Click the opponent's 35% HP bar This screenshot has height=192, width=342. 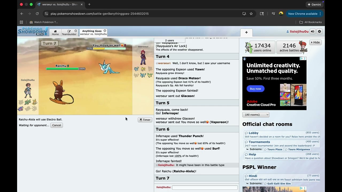(x=109, y=49)
